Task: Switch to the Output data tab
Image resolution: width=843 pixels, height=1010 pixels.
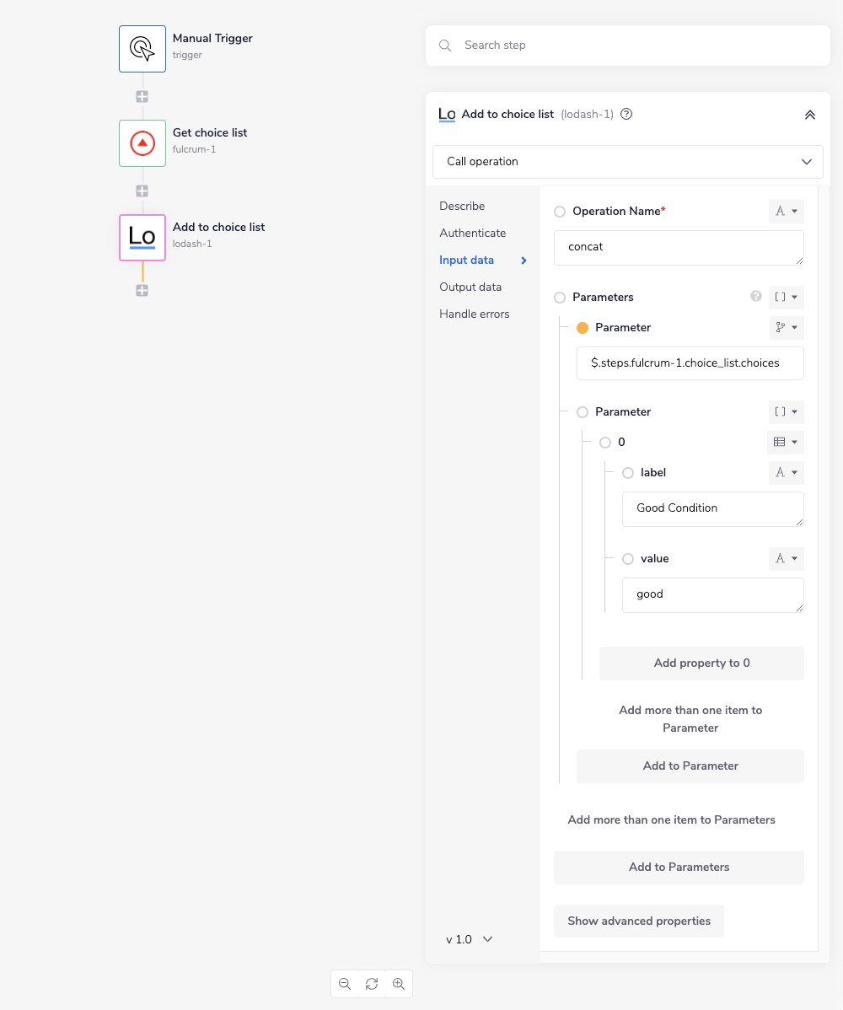Action: tap(470, 287)
